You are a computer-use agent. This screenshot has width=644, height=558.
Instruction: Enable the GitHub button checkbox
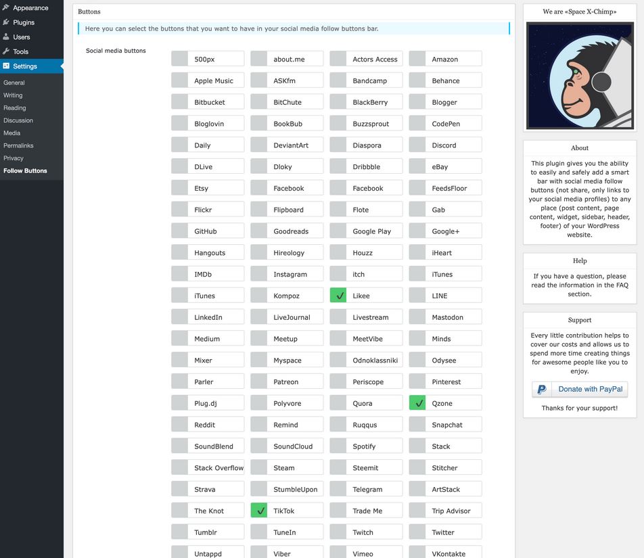click(179, 231)
